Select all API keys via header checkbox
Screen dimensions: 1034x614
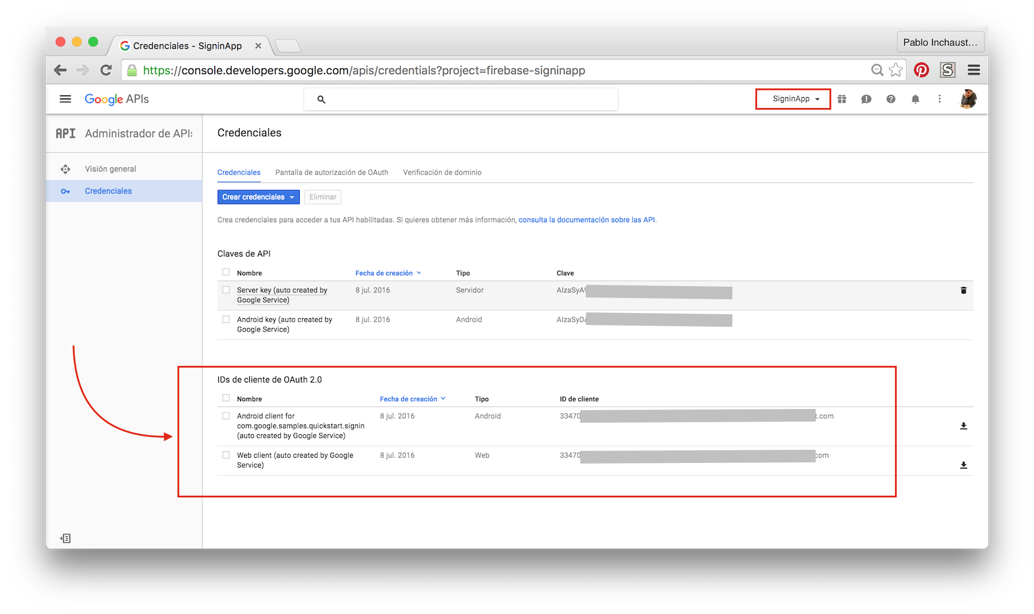(x=226, y=272)
